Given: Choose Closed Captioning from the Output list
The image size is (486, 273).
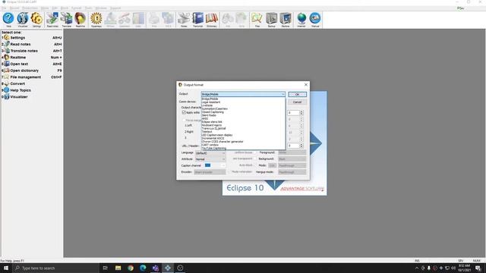Looking at the screenshot, I should pyautogui.click(x=243, y=112).
